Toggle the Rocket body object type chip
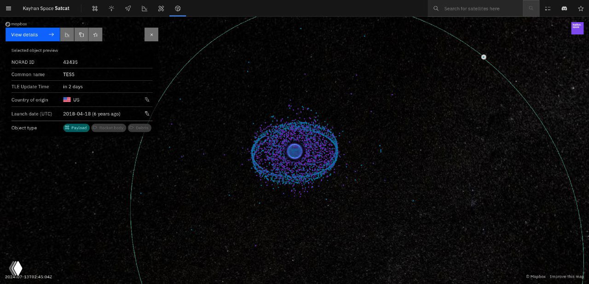The width and height of the screenshot is (589, 284). (109, 128)
